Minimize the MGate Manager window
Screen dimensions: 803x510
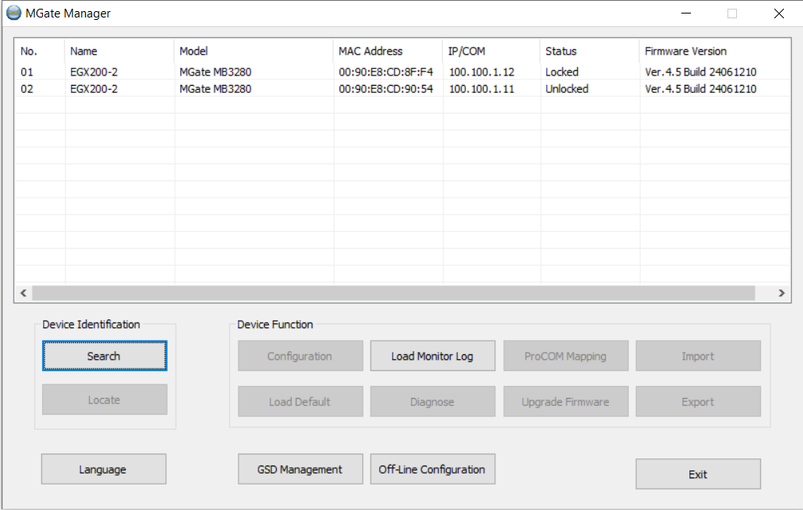(x=686, y=14)
